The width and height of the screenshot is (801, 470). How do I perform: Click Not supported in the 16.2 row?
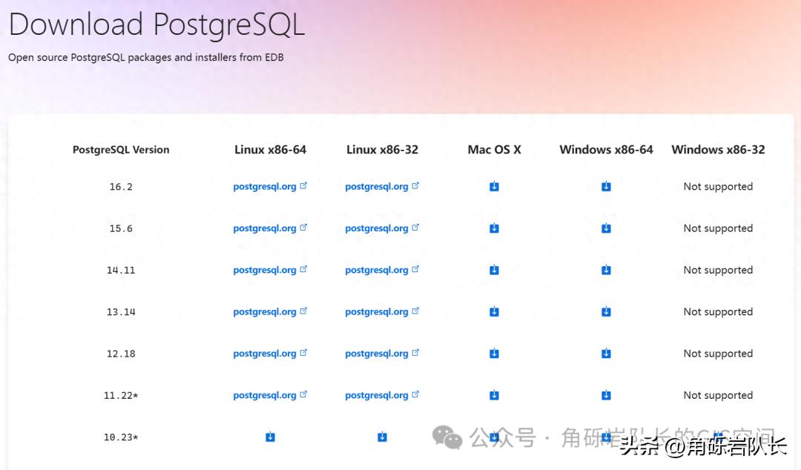pyautogui.click(x=718, y=187)
